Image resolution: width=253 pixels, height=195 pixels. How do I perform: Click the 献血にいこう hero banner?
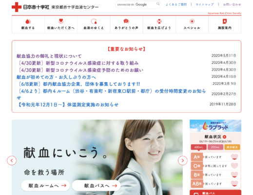[x=97, y=157]
